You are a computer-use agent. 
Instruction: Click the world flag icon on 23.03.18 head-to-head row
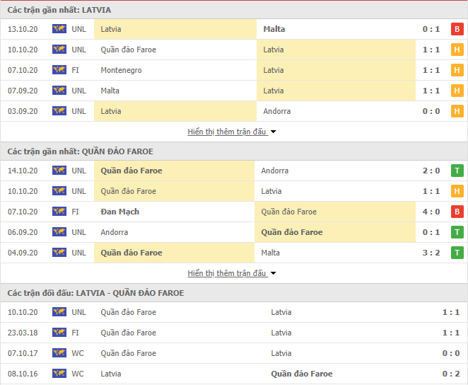(x=59, y=333)
